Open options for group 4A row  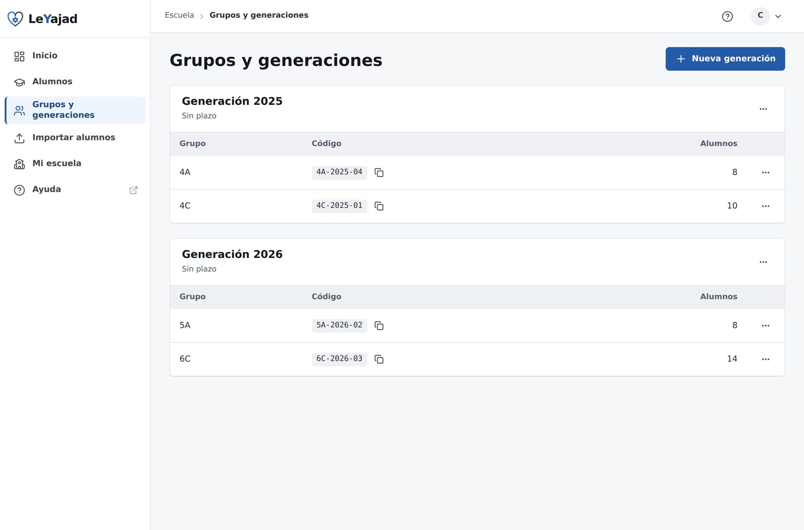pos(766,172)
